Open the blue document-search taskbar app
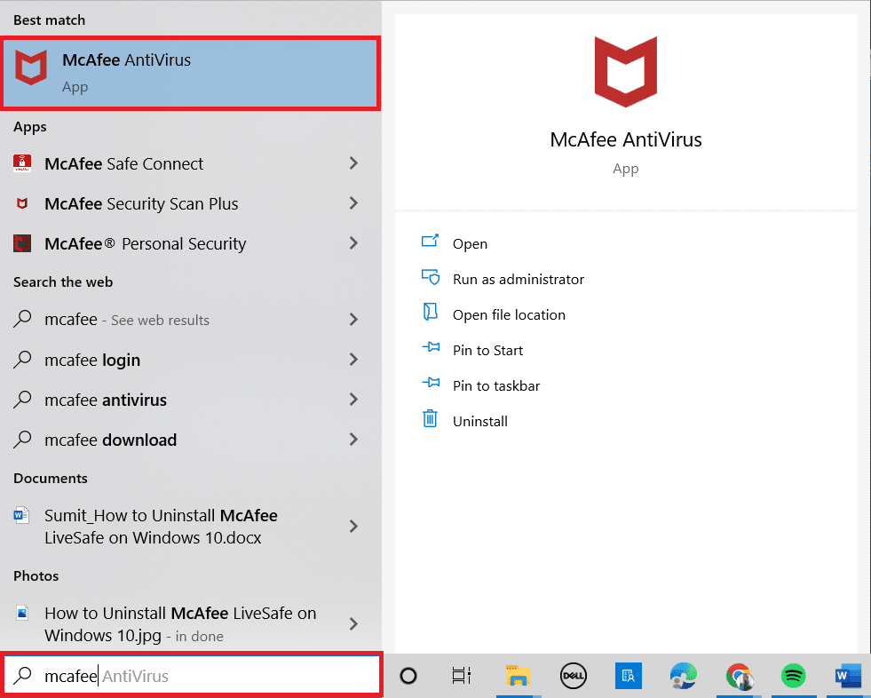 point(629,676)
